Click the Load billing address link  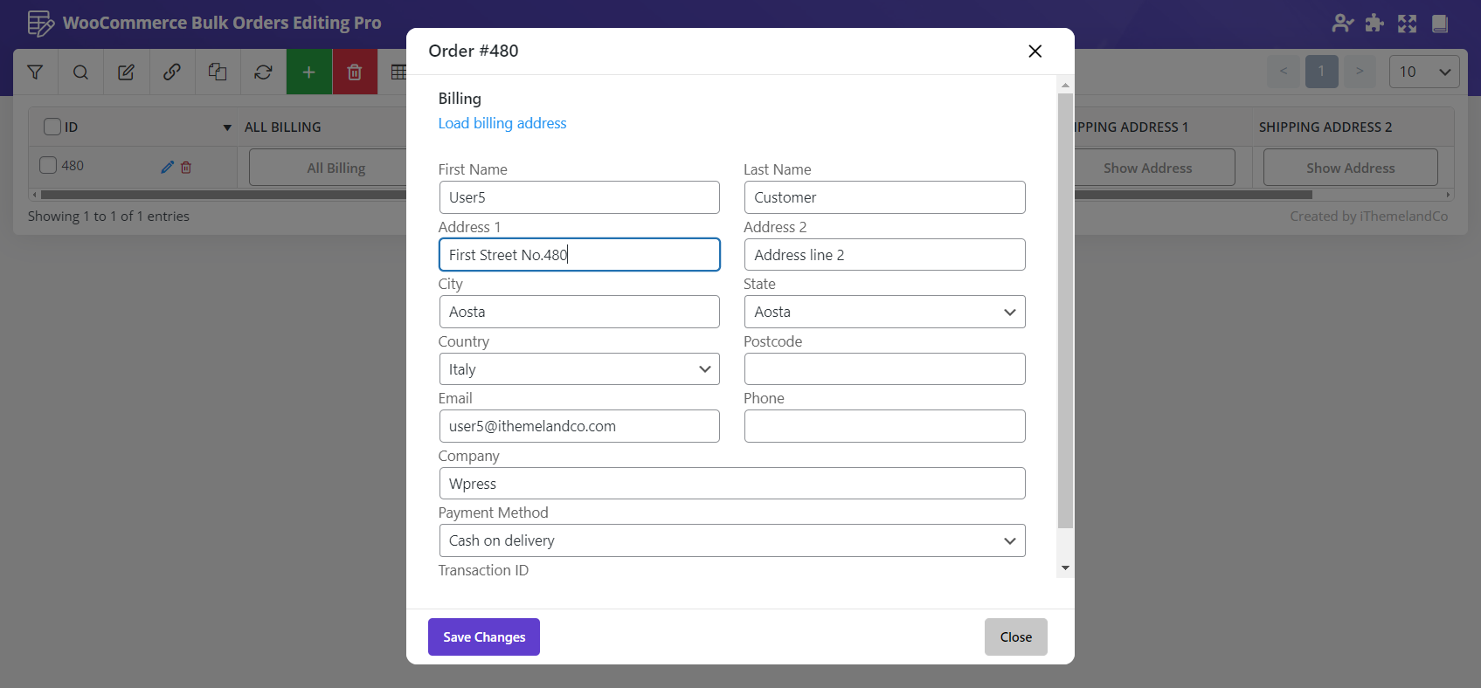pyautogui.click(x=502, y=123)
